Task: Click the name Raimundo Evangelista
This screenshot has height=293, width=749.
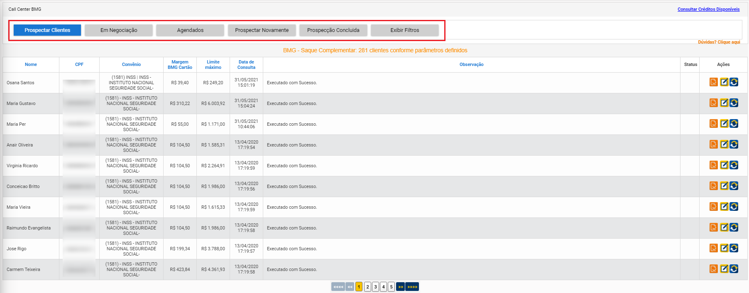Action: tap(29, 228)
